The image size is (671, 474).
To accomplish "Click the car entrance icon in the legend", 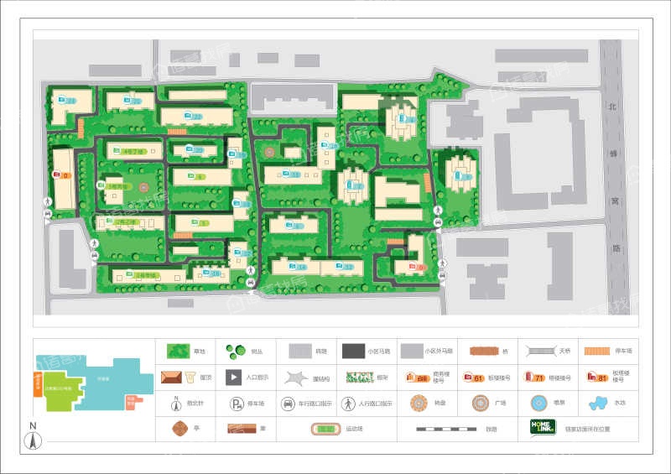I will click(x=288, y=404).
